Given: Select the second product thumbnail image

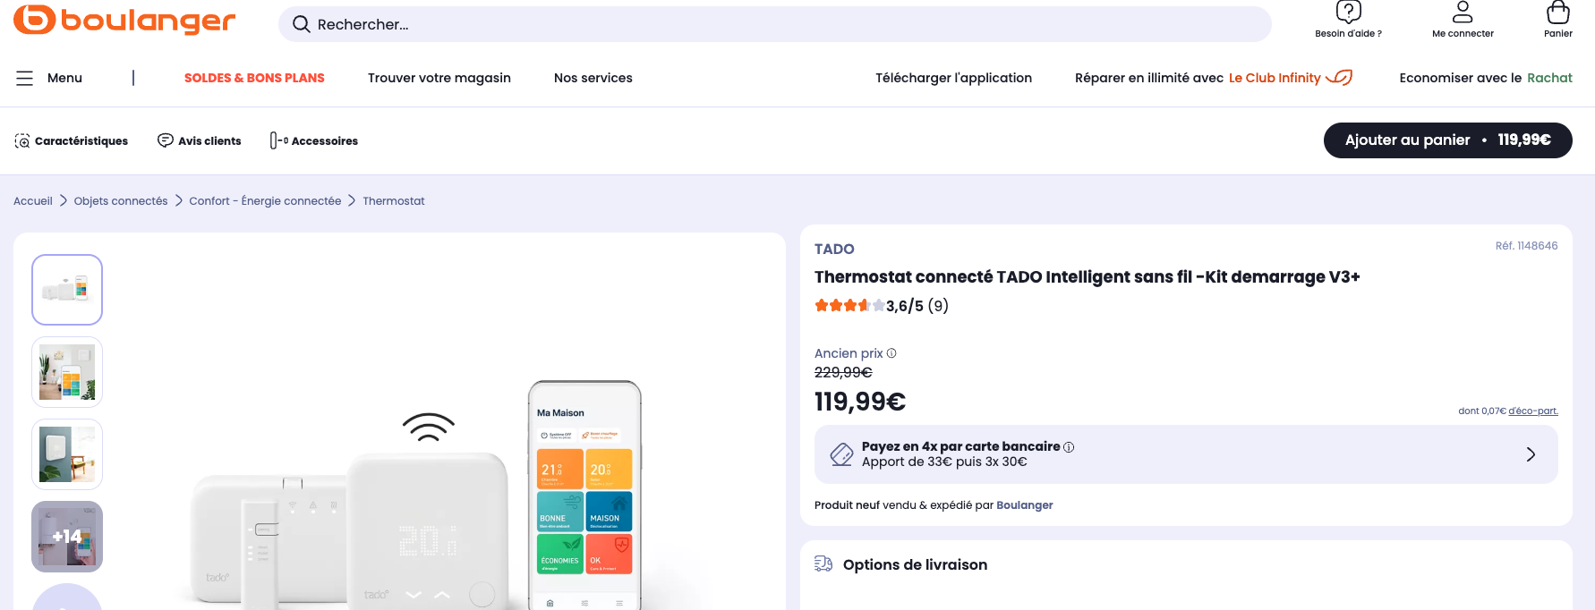Looking at the screenshot, I should (x=67, y=372).
